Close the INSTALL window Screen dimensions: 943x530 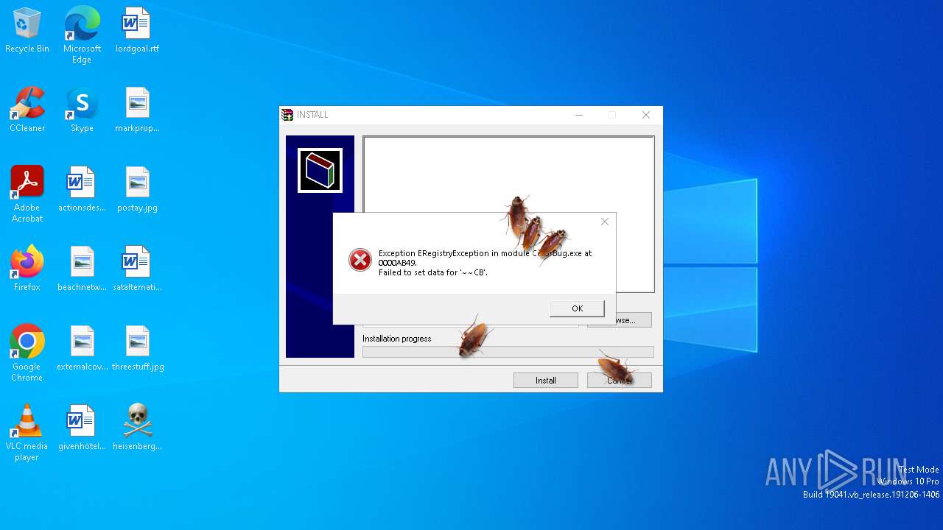pos(646,115)
